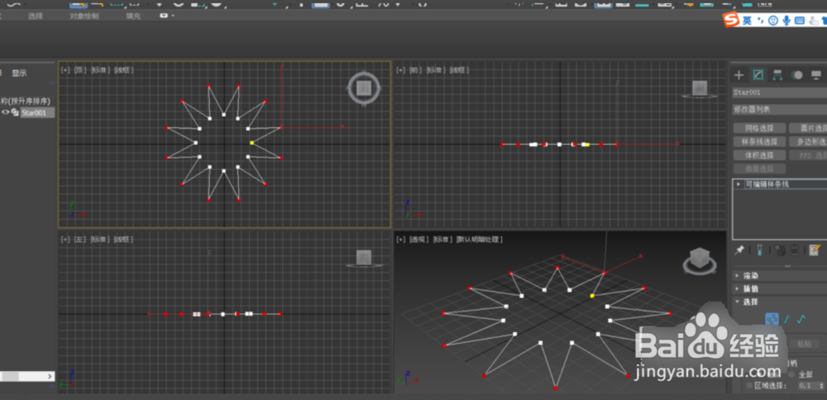Click the Star001 object type icon
This screenshot has width=827, height=400.
point(15,112)
